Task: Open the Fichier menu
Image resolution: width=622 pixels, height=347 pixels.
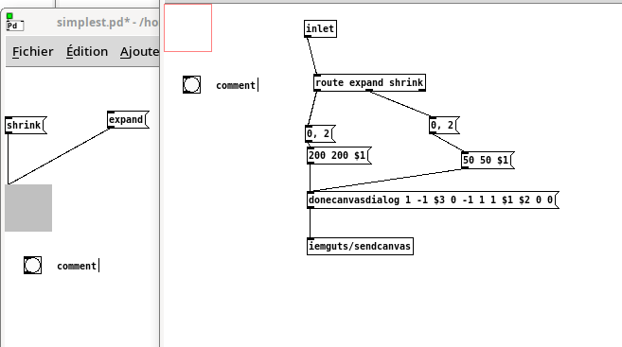Action: (32, 51)
